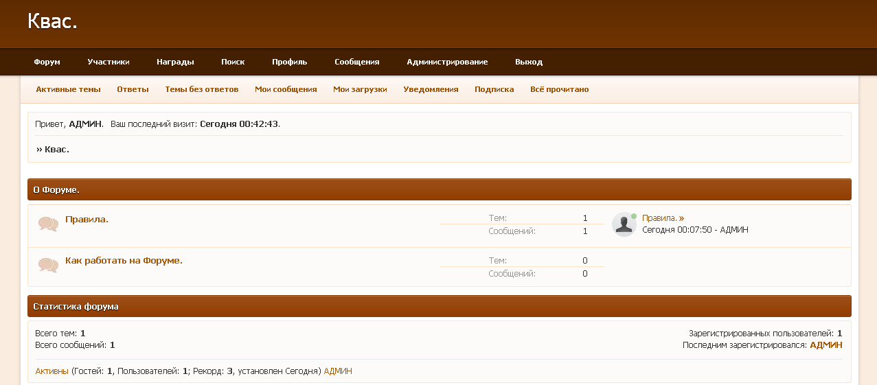Open Мои загрузки link
Image resolution: width=877 pixels, height=385 pixels.
(360, 89)
